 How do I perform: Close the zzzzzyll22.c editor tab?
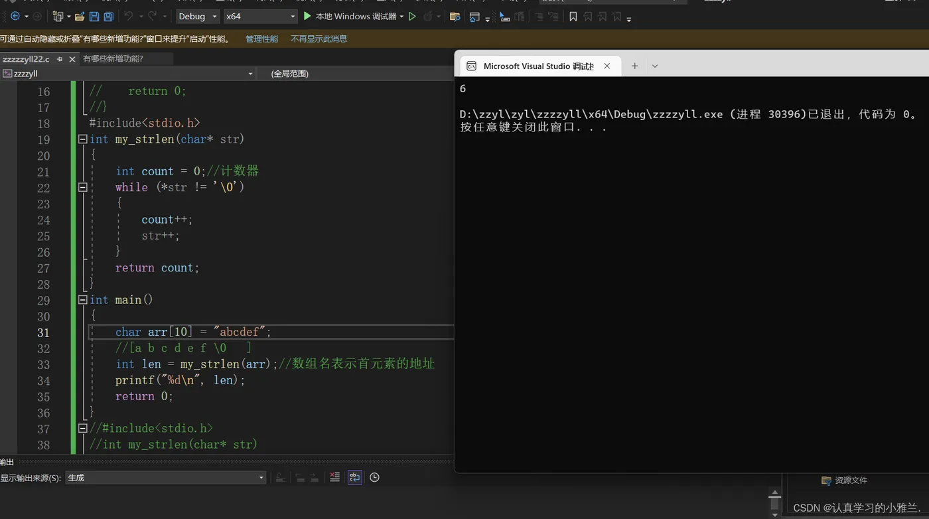(x=72, y=59)
